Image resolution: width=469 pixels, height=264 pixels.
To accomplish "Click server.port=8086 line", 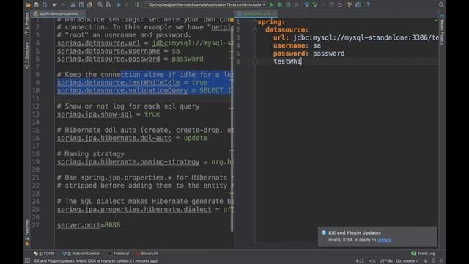I will point(89,225).
